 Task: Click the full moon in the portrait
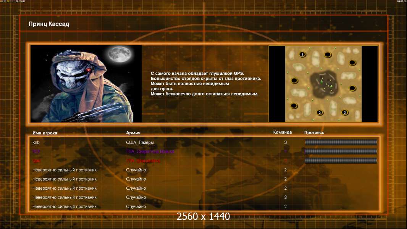[120, 54]
